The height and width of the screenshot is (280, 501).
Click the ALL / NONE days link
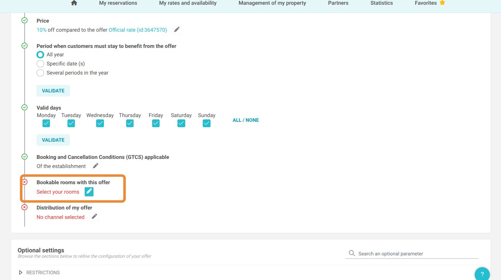246,120
